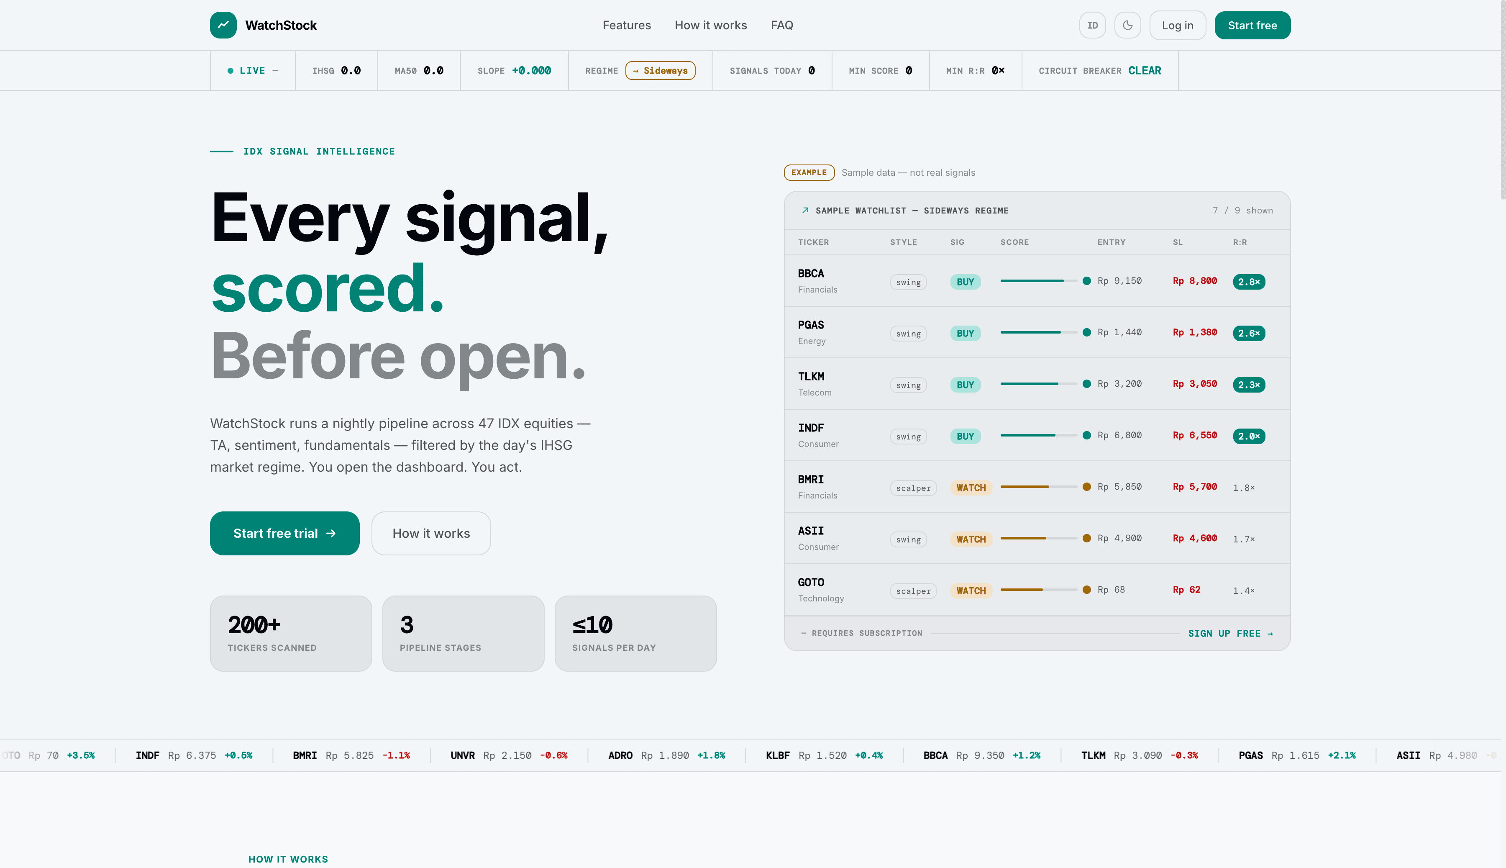This screenshot has height=868, width=1506.
Task: Click the WatchStock logo icon
Action: [x=223, y=25]
